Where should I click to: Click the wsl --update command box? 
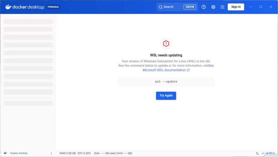point(166,82)
